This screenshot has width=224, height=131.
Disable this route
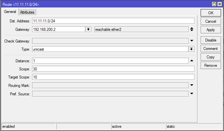click(x=210, y=40)
